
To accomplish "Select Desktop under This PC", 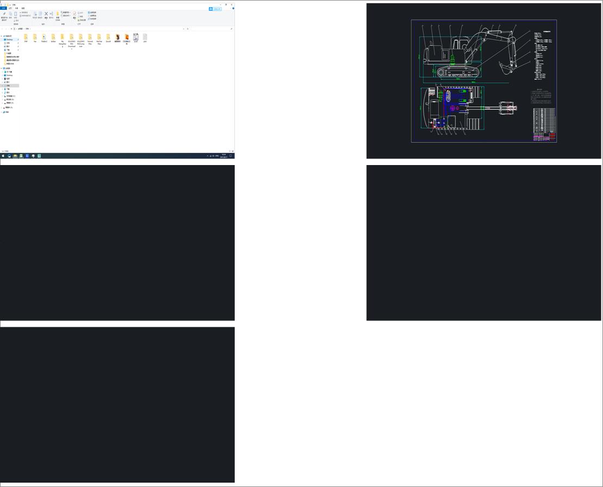I will coord(10,75).
